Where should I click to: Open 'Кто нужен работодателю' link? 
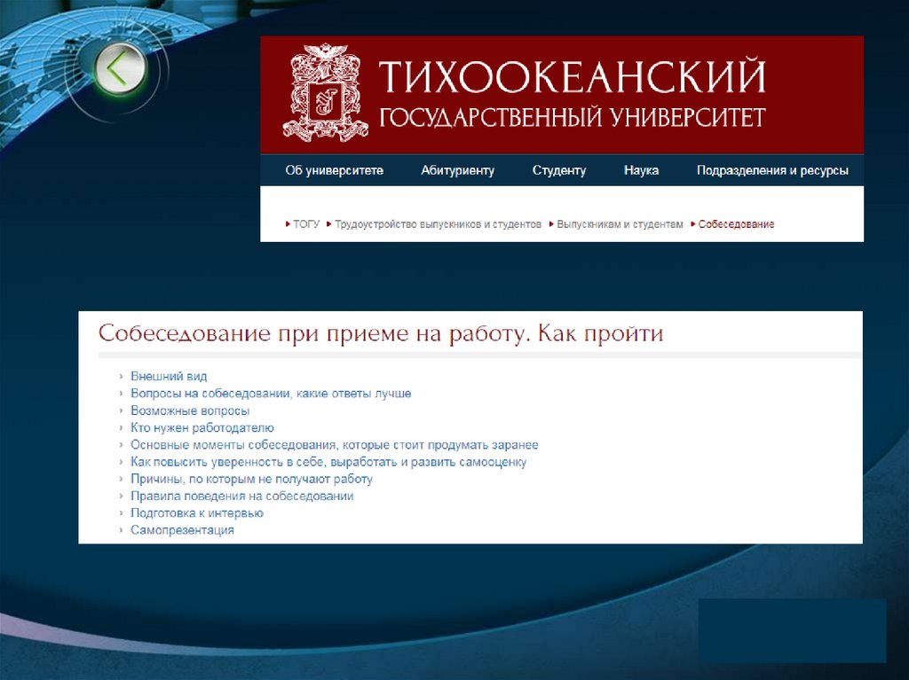(x=202, y=428)
